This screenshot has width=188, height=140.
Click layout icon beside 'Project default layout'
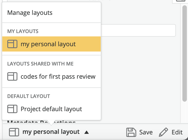(12, 109)
